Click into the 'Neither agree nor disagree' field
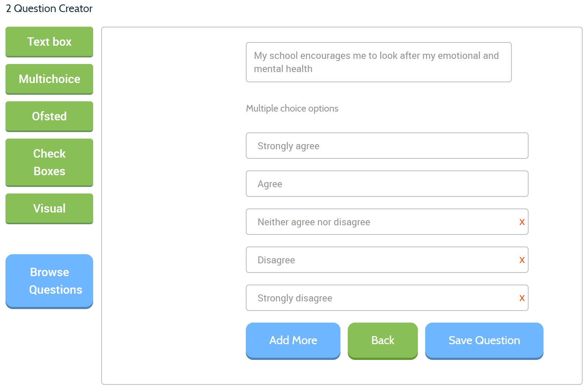This screenshot has height=391, width=587. [x=382, y=222]
